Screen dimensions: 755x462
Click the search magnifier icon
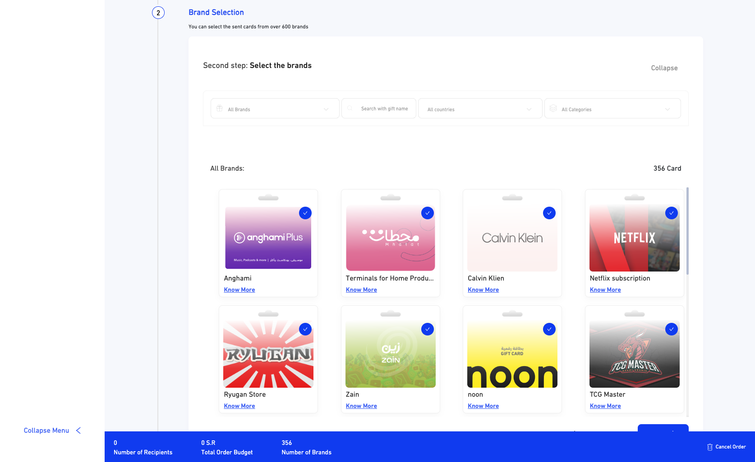tap(350, 109)
